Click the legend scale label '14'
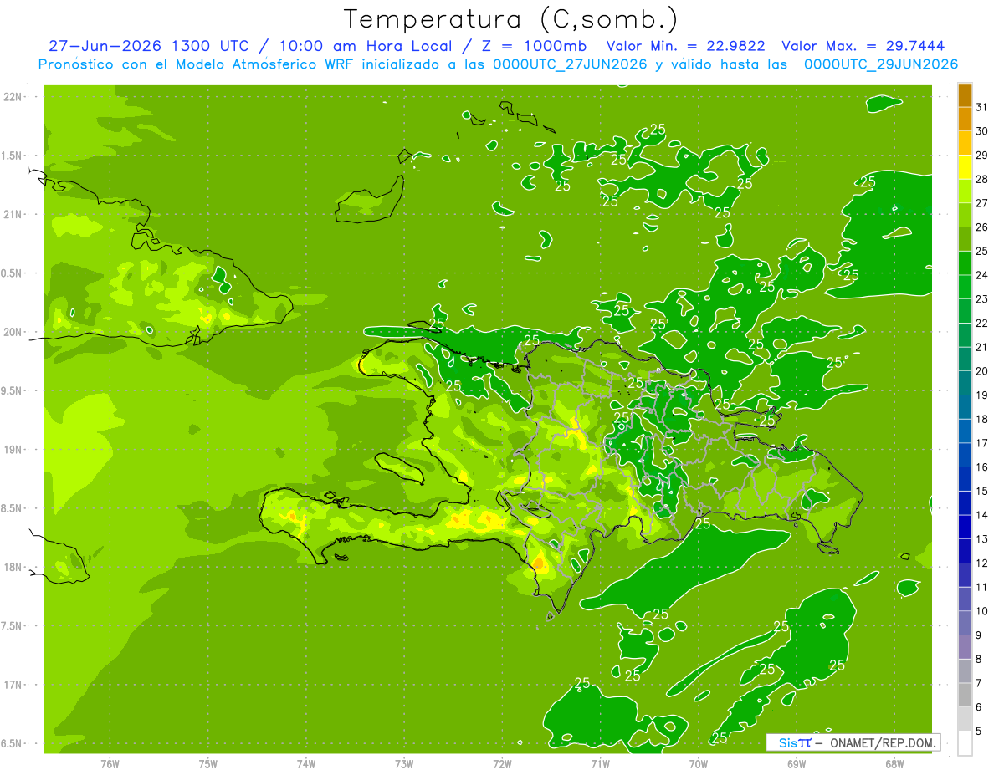 (981, 516)
